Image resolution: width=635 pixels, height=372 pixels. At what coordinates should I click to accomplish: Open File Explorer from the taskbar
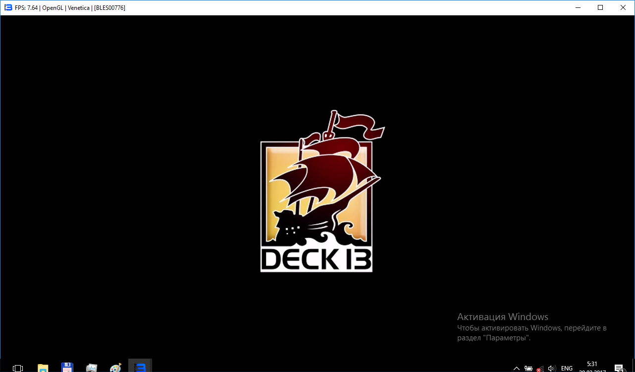(x=43, y=368)
